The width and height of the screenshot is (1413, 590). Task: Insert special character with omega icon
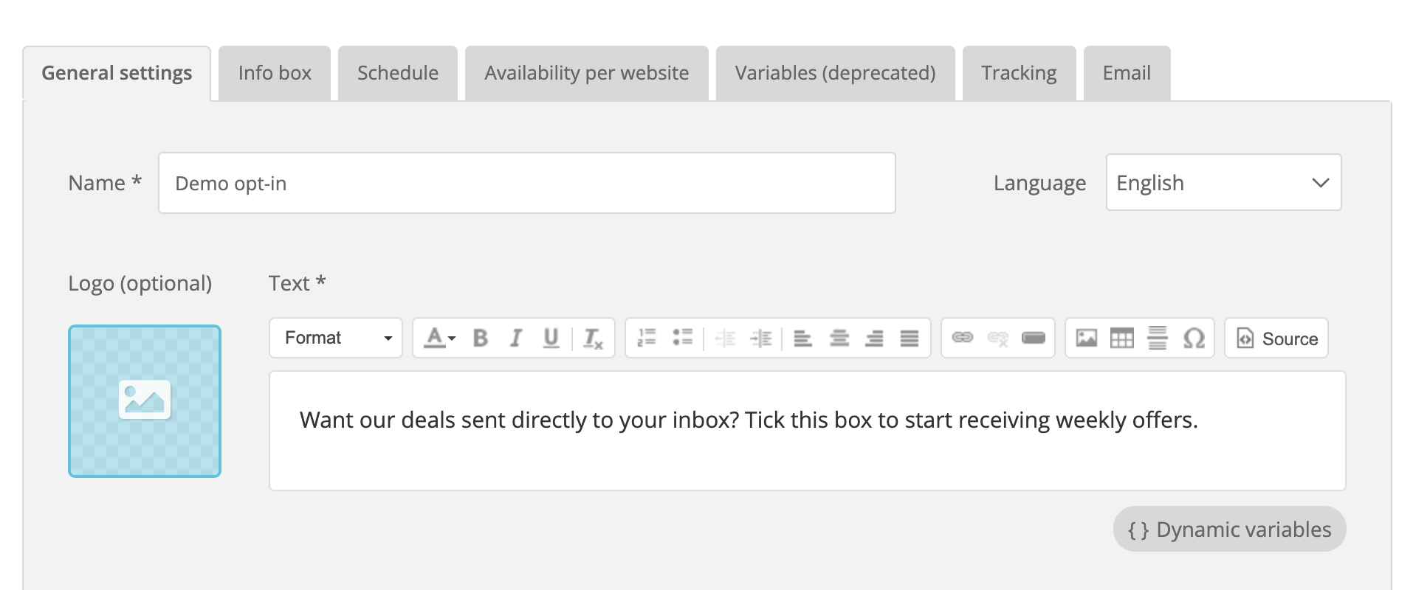(x=1194, y=338)
